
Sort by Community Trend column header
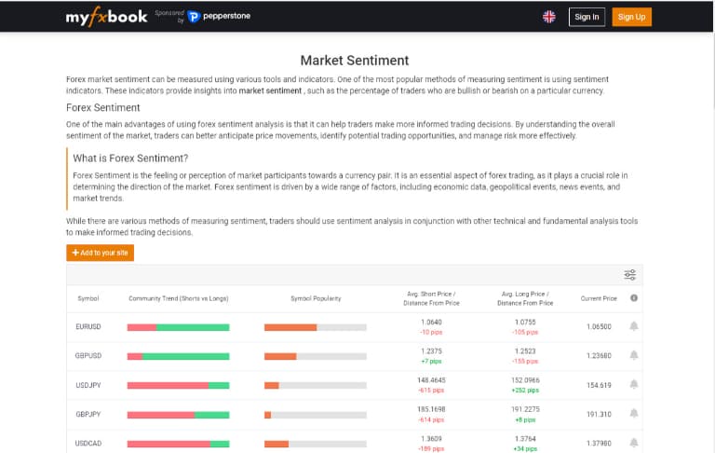178,298
